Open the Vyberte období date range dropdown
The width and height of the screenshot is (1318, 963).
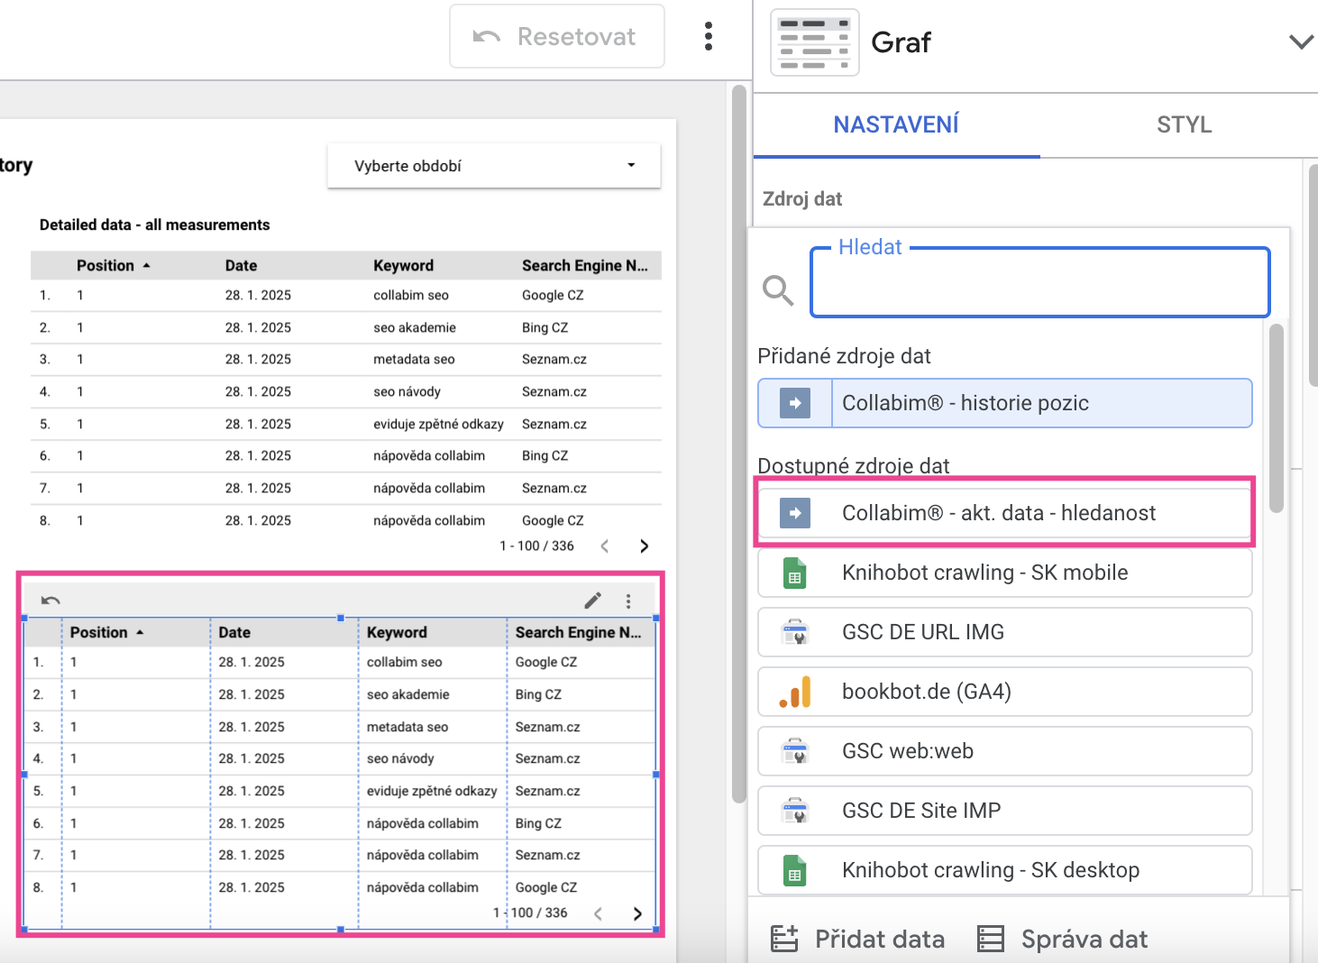[x=494, y=166]
